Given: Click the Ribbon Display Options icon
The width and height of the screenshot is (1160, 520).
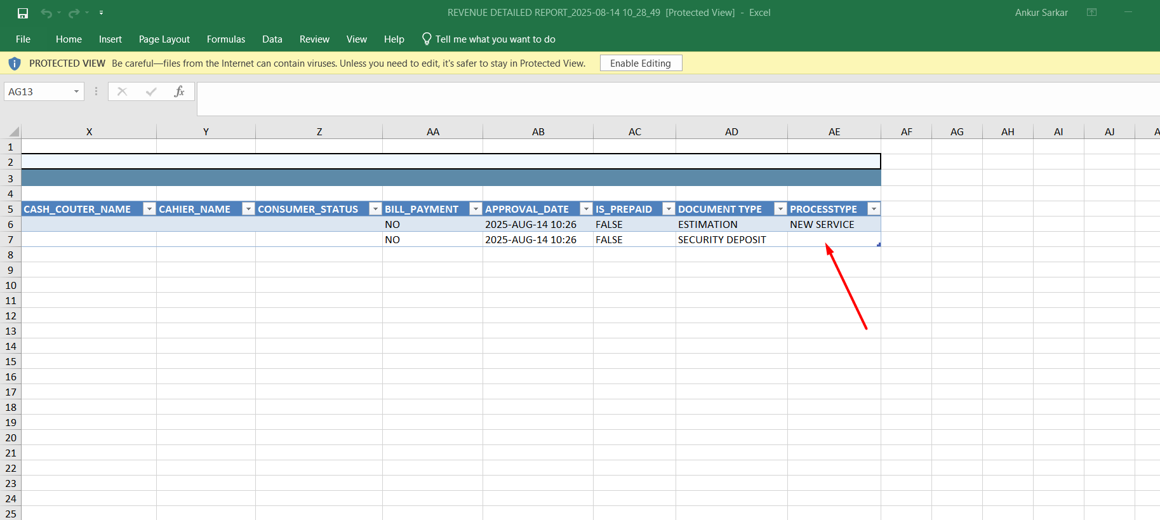Looking at the screenshot, I should [1091, 13].
